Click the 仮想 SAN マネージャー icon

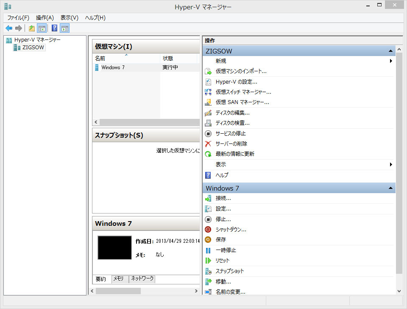pos(208,102)
